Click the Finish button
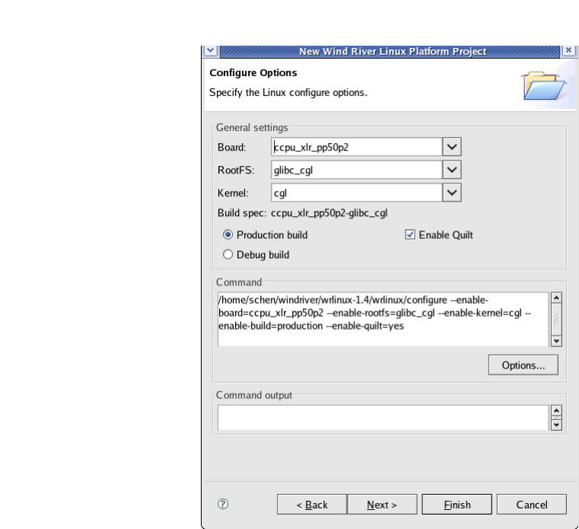 (457, 504)
